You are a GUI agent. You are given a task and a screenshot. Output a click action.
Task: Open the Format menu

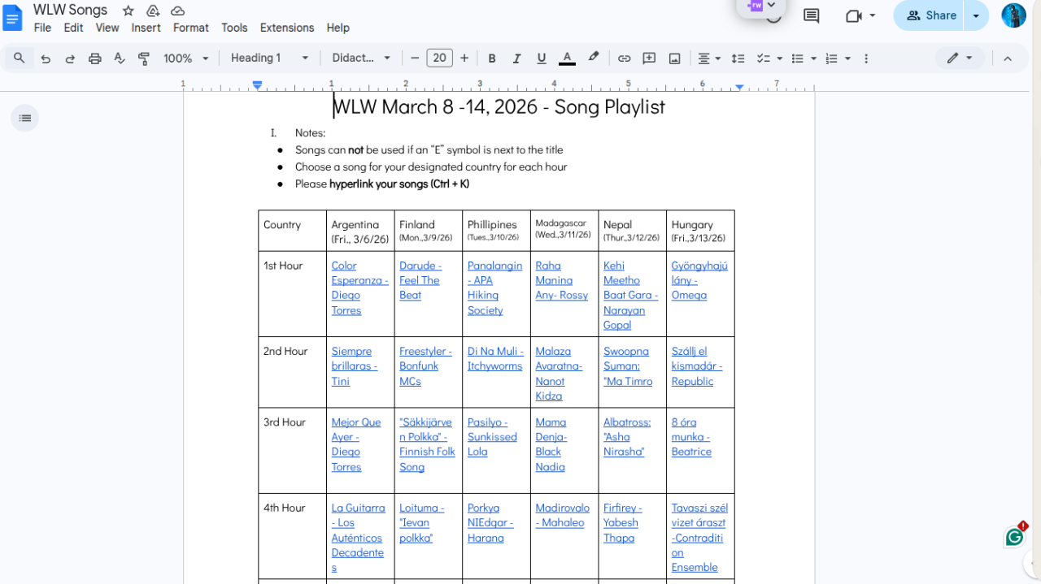click(191, 28)
